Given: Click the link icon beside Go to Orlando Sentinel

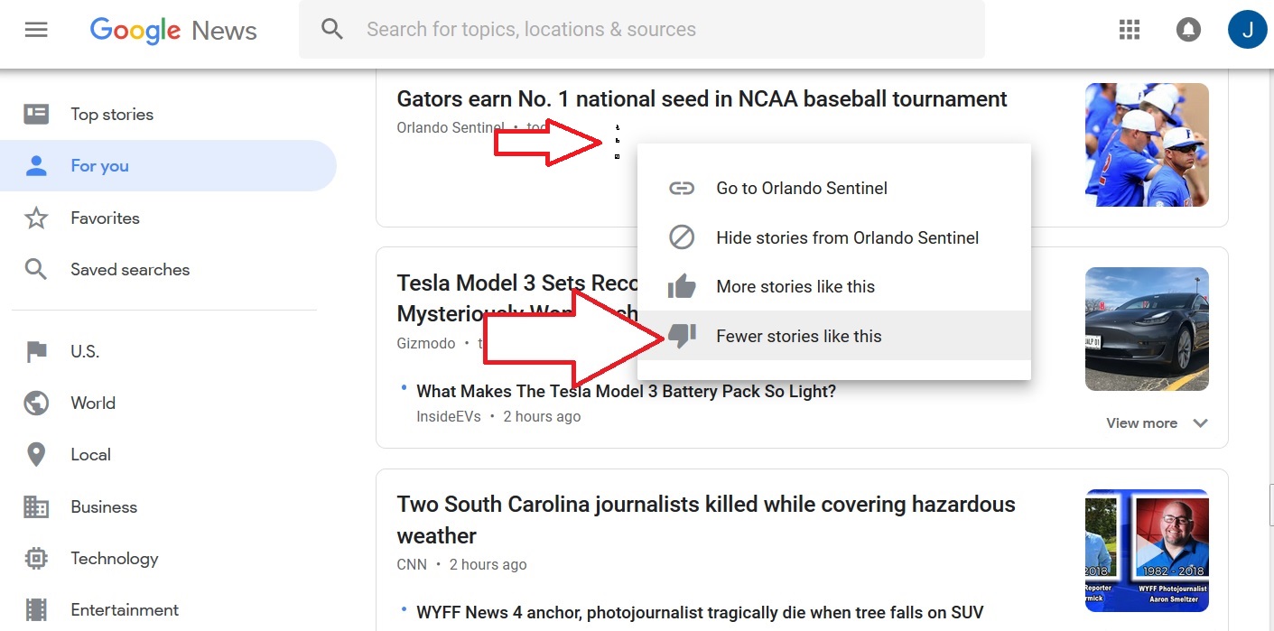Looking at the screenshot, I should point(682,188).
